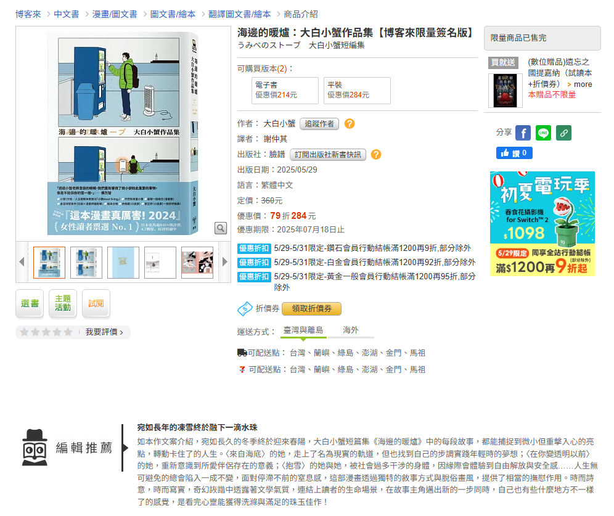Click the 限量商品已售完 status box
The height and width of the screenshot is (516, 614).
click(542, 38)
